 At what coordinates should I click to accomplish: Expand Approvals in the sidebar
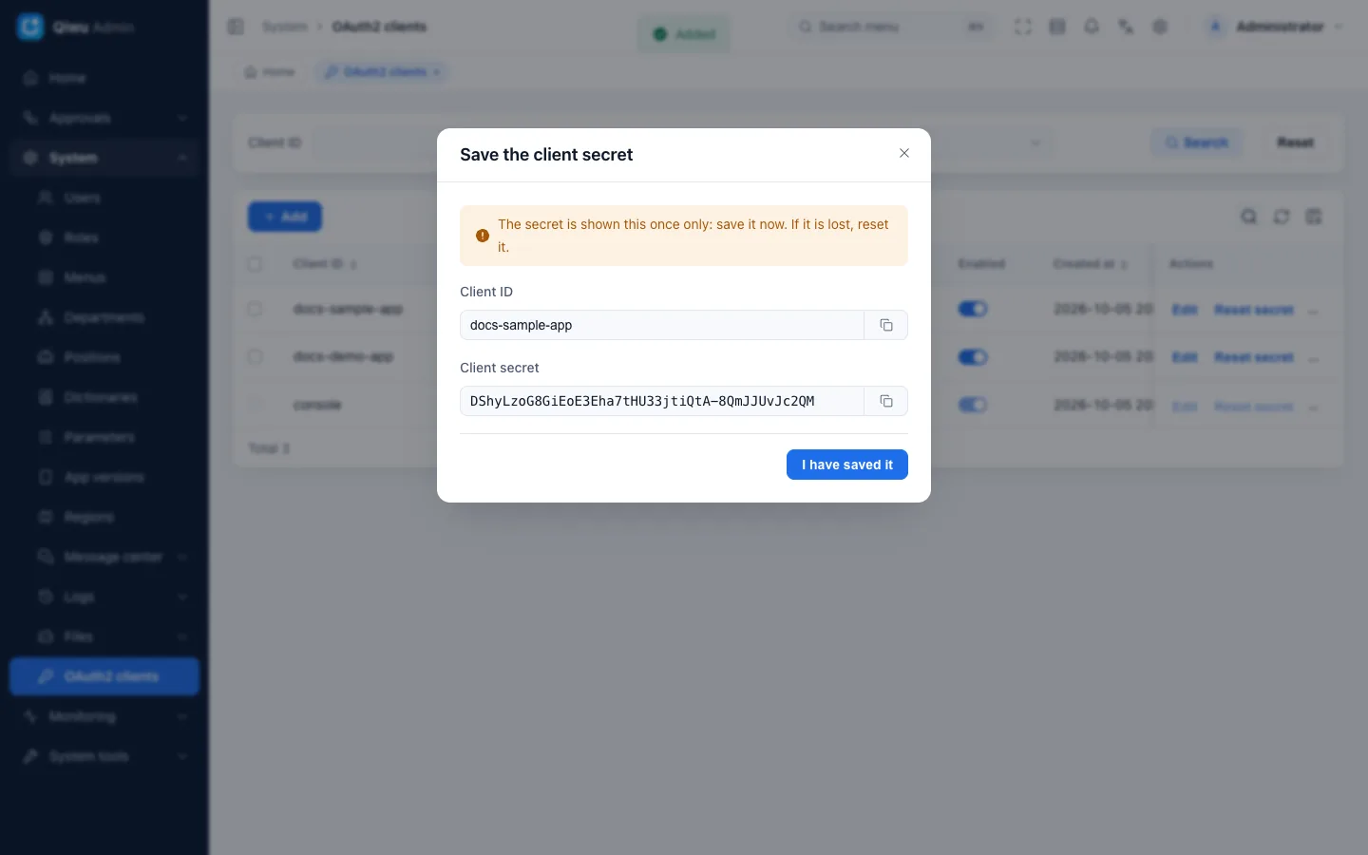(104, 118)
